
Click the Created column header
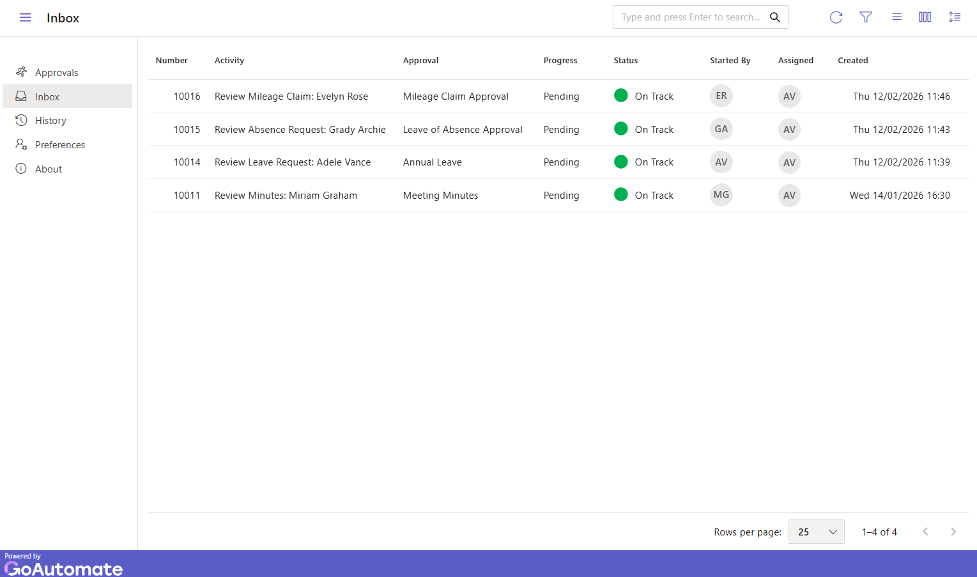852,61
